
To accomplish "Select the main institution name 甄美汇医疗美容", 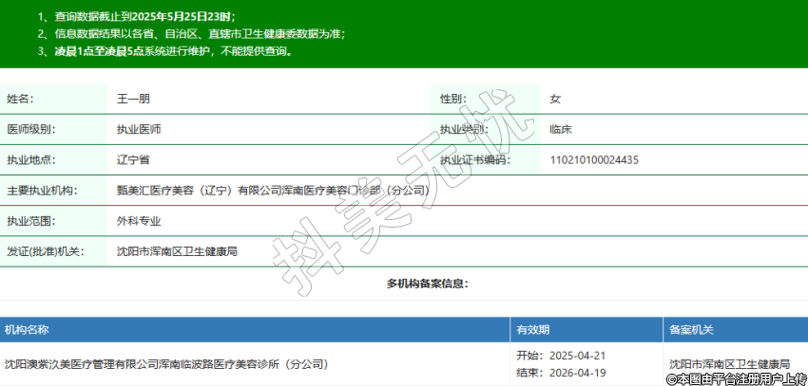I will pyautogui.click(x=272, y=190).
